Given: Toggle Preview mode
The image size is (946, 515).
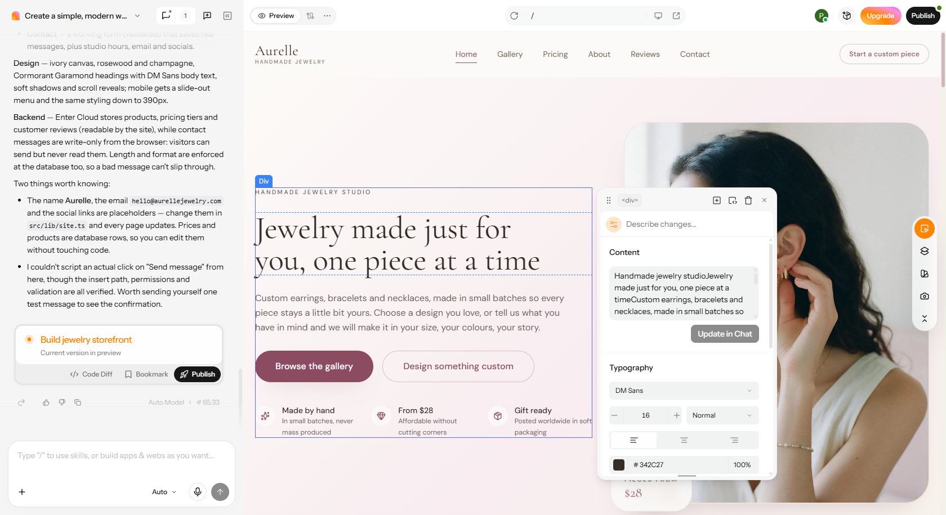Looking at the screenshot, I should pyautogui.click(x=276, y=16).
